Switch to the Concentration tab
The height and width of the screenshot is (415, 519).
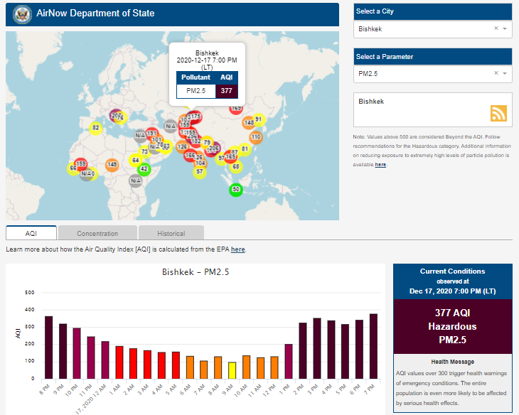pos(97,233)
